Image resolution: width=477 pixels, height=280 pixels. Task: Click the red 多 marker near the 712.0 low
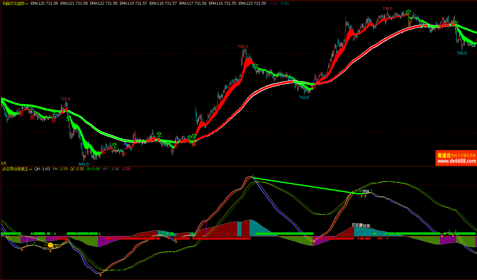313,88
